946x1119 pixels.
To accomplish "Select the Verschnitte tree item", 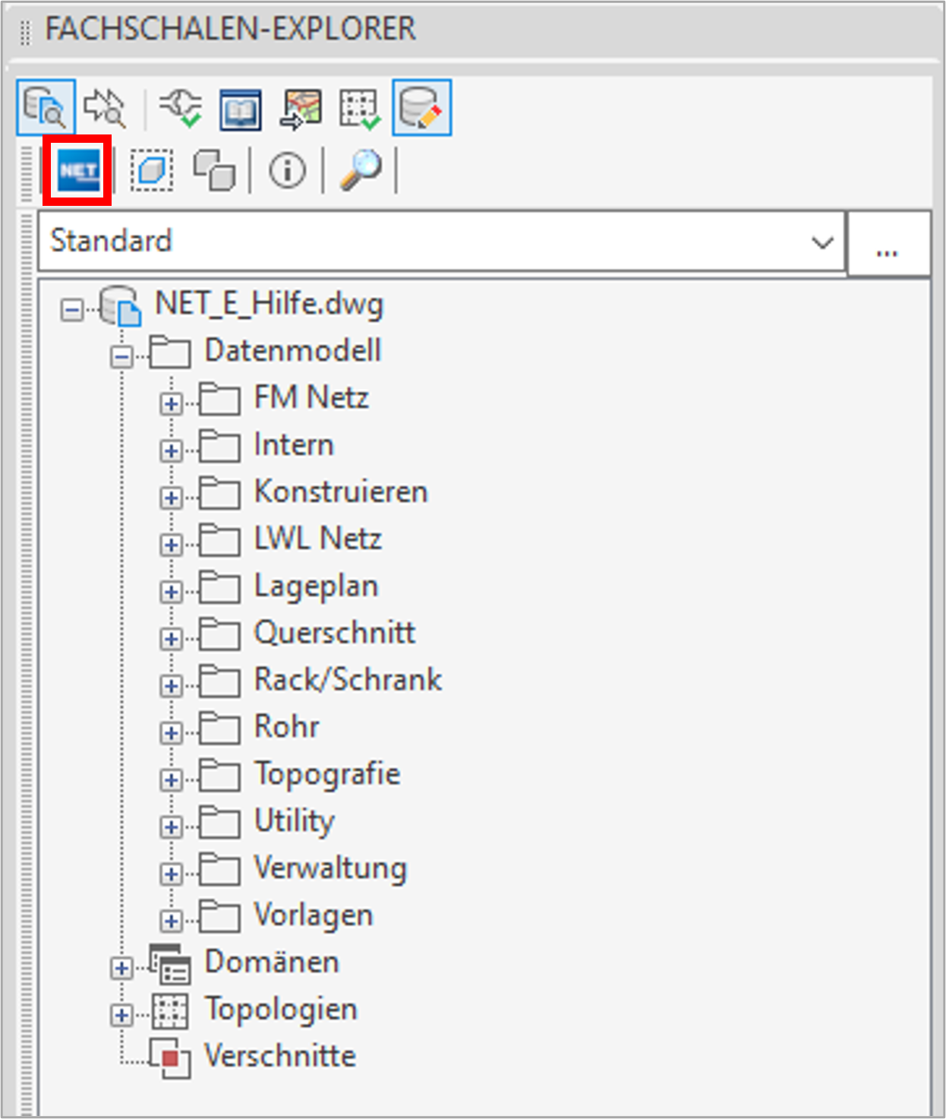I will [280, 1057].
